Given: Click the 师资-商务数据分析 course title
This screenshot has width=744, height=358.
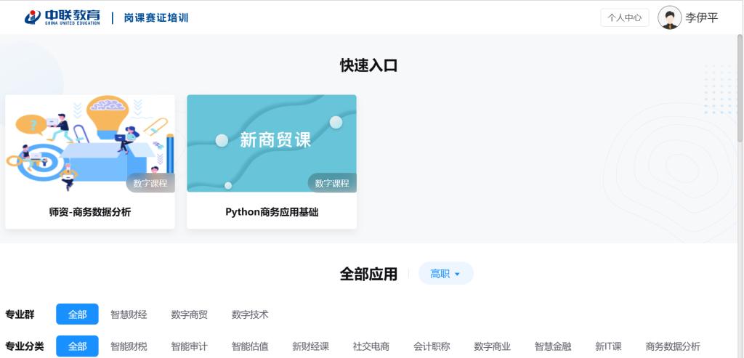Looking at the screenshot, I should click(x=90, y=212).
